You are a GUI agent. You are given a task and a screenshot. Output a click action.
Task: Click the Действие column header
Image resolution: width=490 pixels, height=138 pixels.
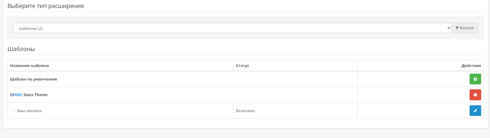coord(471,66)
